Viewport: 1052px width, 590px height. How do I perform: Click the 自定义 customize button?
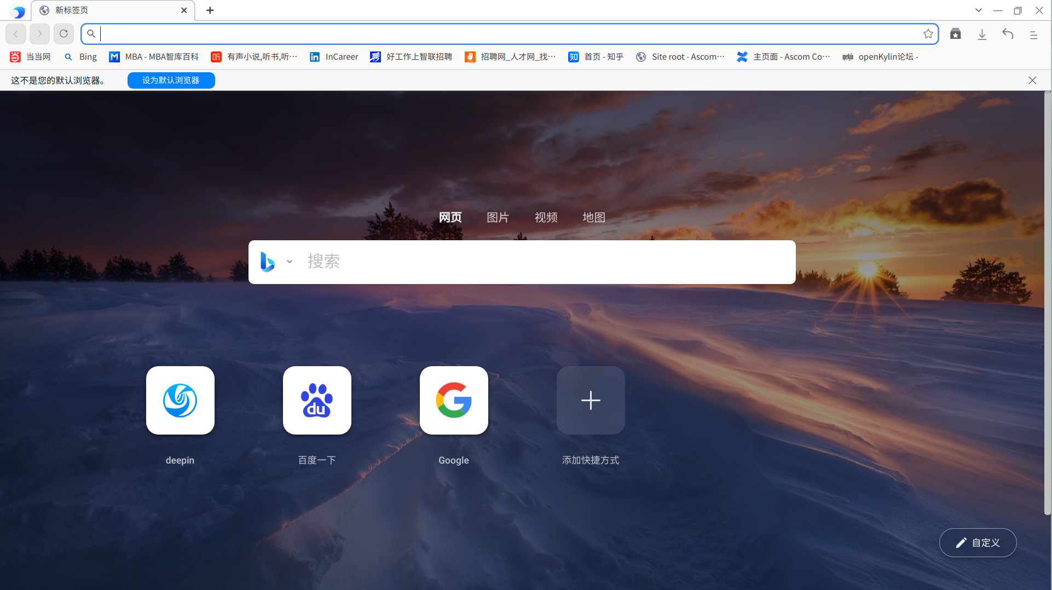pos(978,542)
